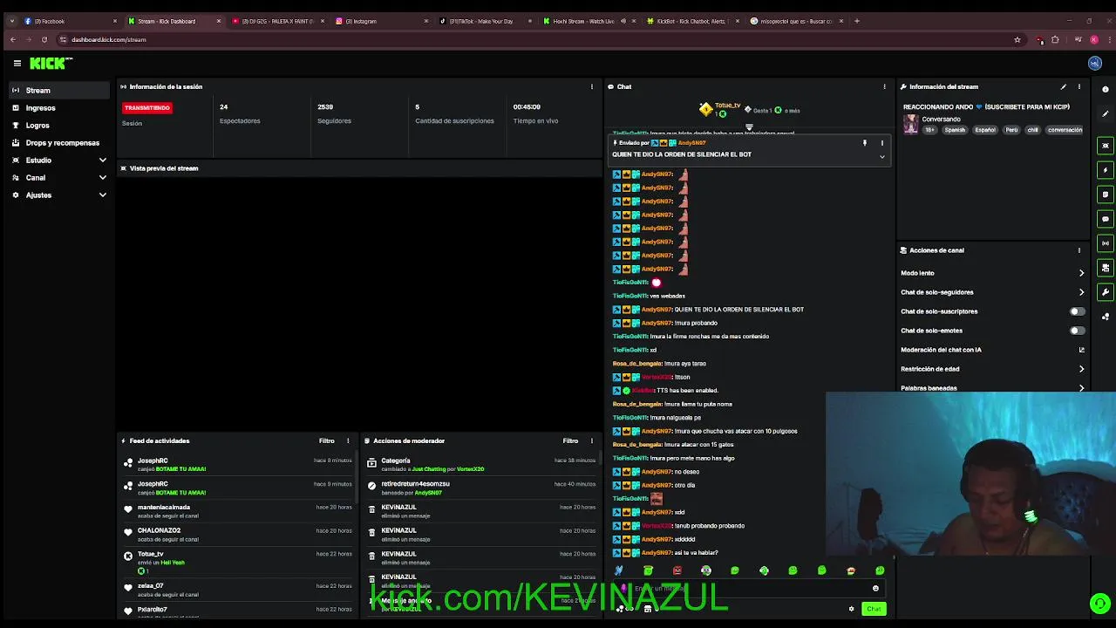The height and width of the screenshot is (628, 1116).
Task: Edit stream info with the pencil icon
Action: [x=1063, y=87]
